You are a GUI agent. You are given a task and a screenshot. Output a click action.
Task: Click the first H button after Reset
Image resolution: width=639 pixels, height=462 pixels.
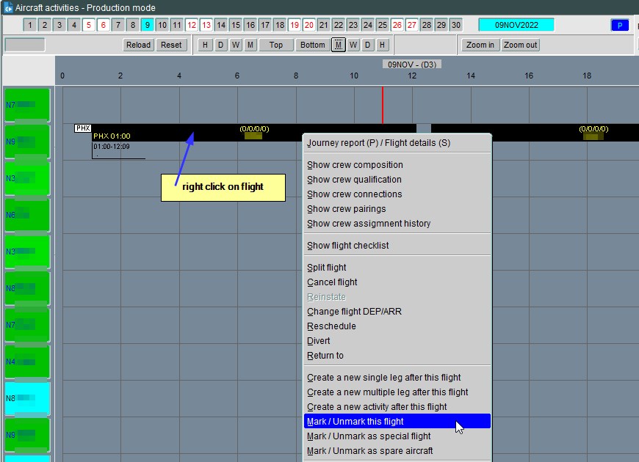pos(205,45)
